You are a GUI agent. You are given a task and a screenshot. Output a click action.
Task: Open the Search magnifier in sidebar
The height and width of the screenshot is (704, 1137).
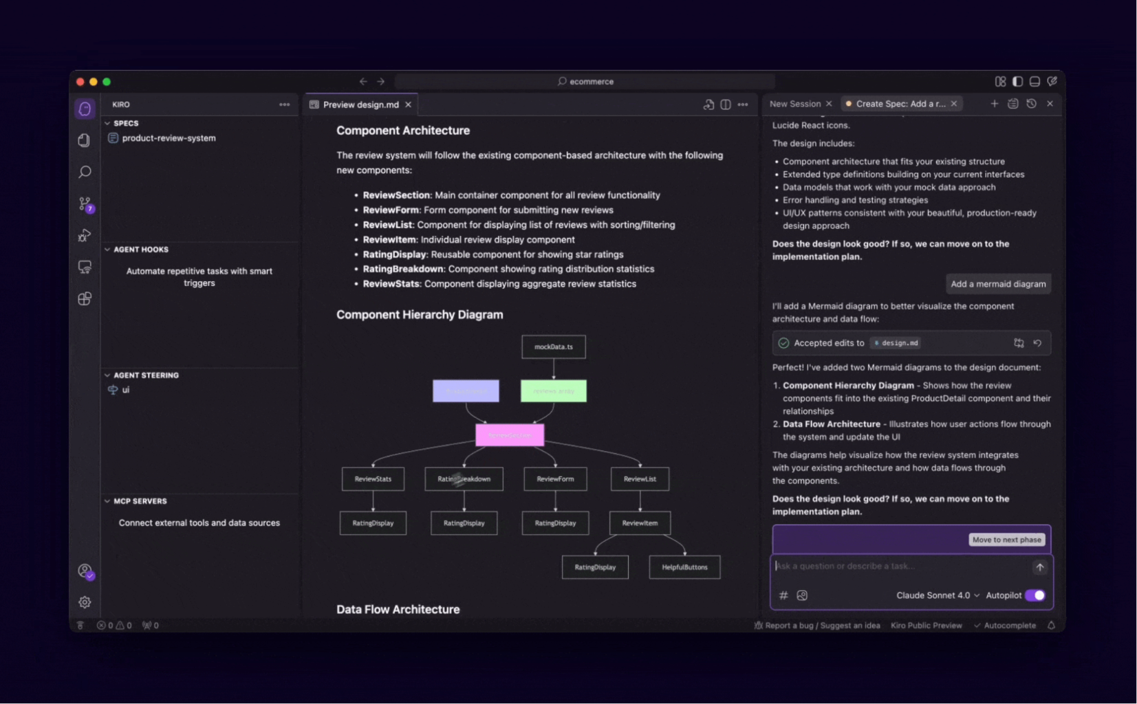(x=85, y=172)
